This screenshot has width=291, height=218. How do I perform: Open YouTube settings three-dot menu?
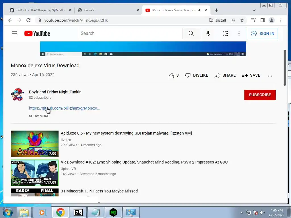(239, 33)
